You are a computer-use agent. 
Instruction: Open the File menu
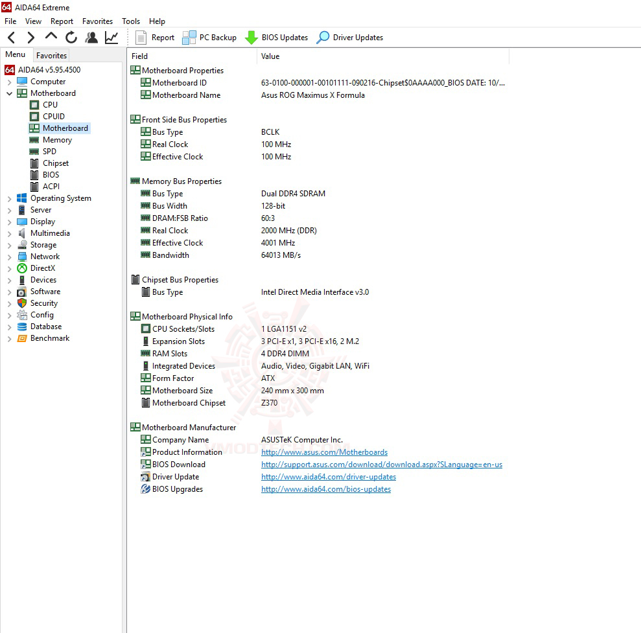click(10, 21)
